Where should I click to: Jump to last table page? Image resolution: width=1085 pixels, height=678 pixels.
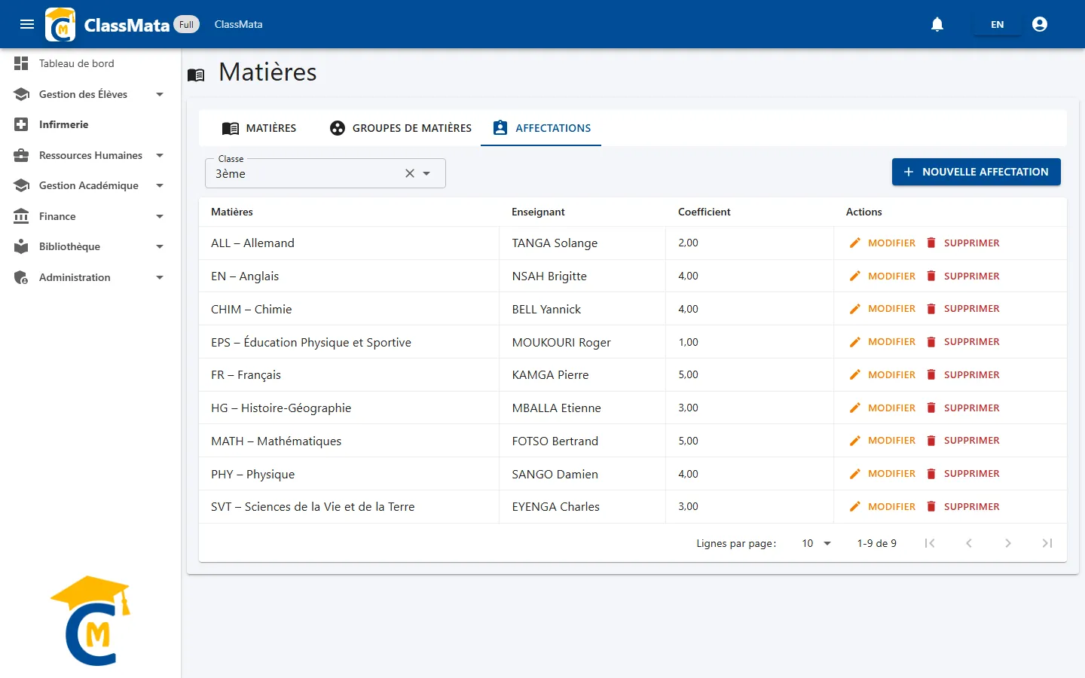coord(1047,543)
